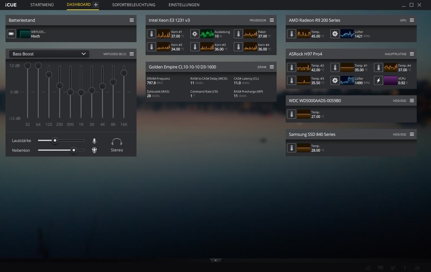Image resolution: width=431 pixels, height=272 pixels.
Task: Expand the panel with the bottom arrow
Action: pos(216,260)
